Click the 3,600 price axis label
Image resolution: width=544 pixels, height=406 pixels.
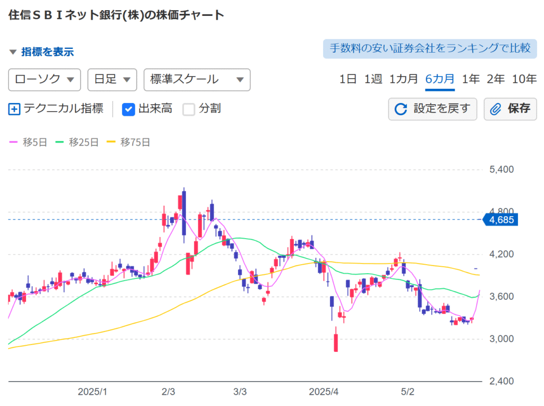click(x=501, y=297)
